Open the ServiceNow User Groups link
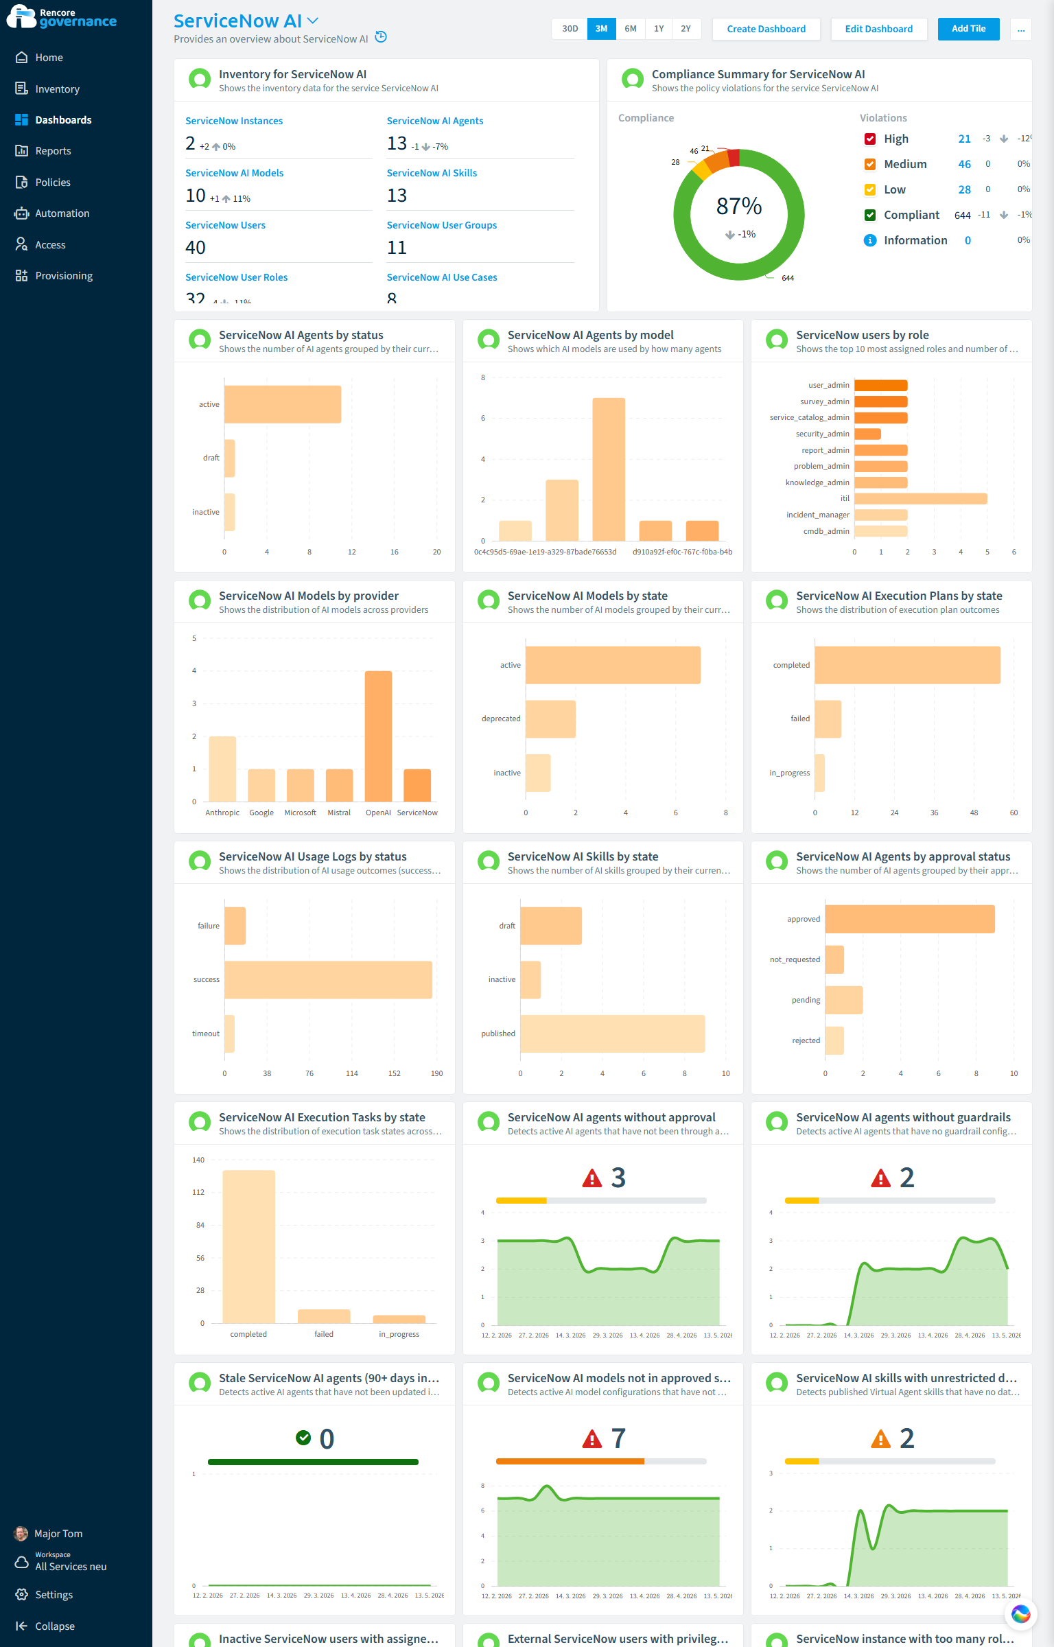Screen dimensions: 1054x1647 [442, 225]
